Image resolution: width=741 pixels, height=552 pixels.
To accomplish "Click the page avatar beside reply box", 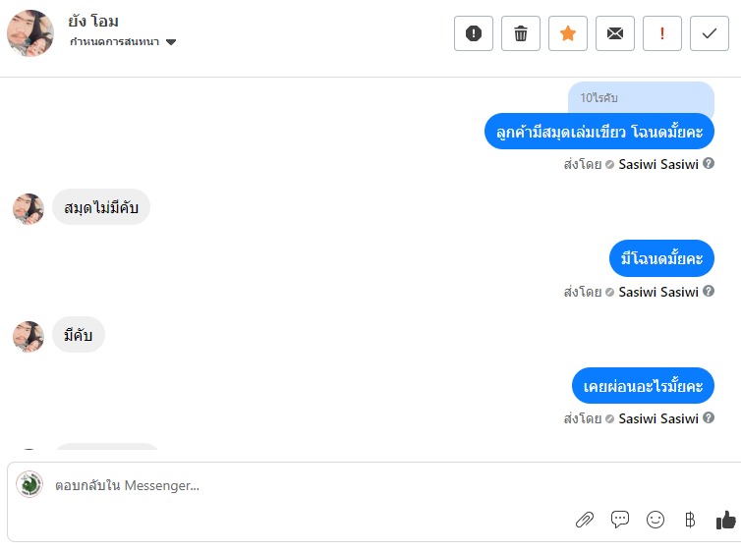I will (29, 484).
